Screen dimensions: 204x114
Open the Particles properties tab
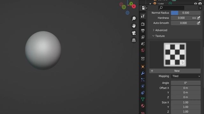[143, 80]
